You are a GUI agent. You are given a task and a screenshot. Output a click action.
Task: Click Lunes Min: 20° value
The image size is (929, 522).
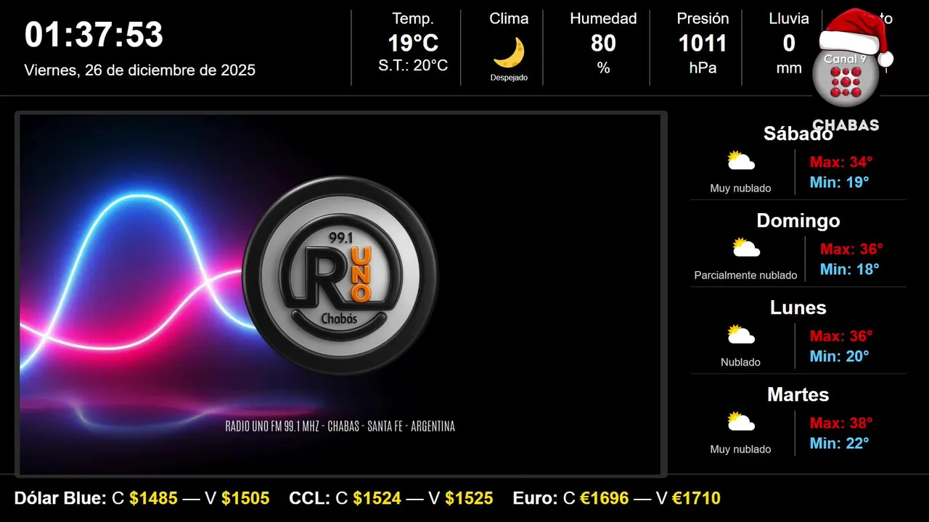tap(840, 356)
